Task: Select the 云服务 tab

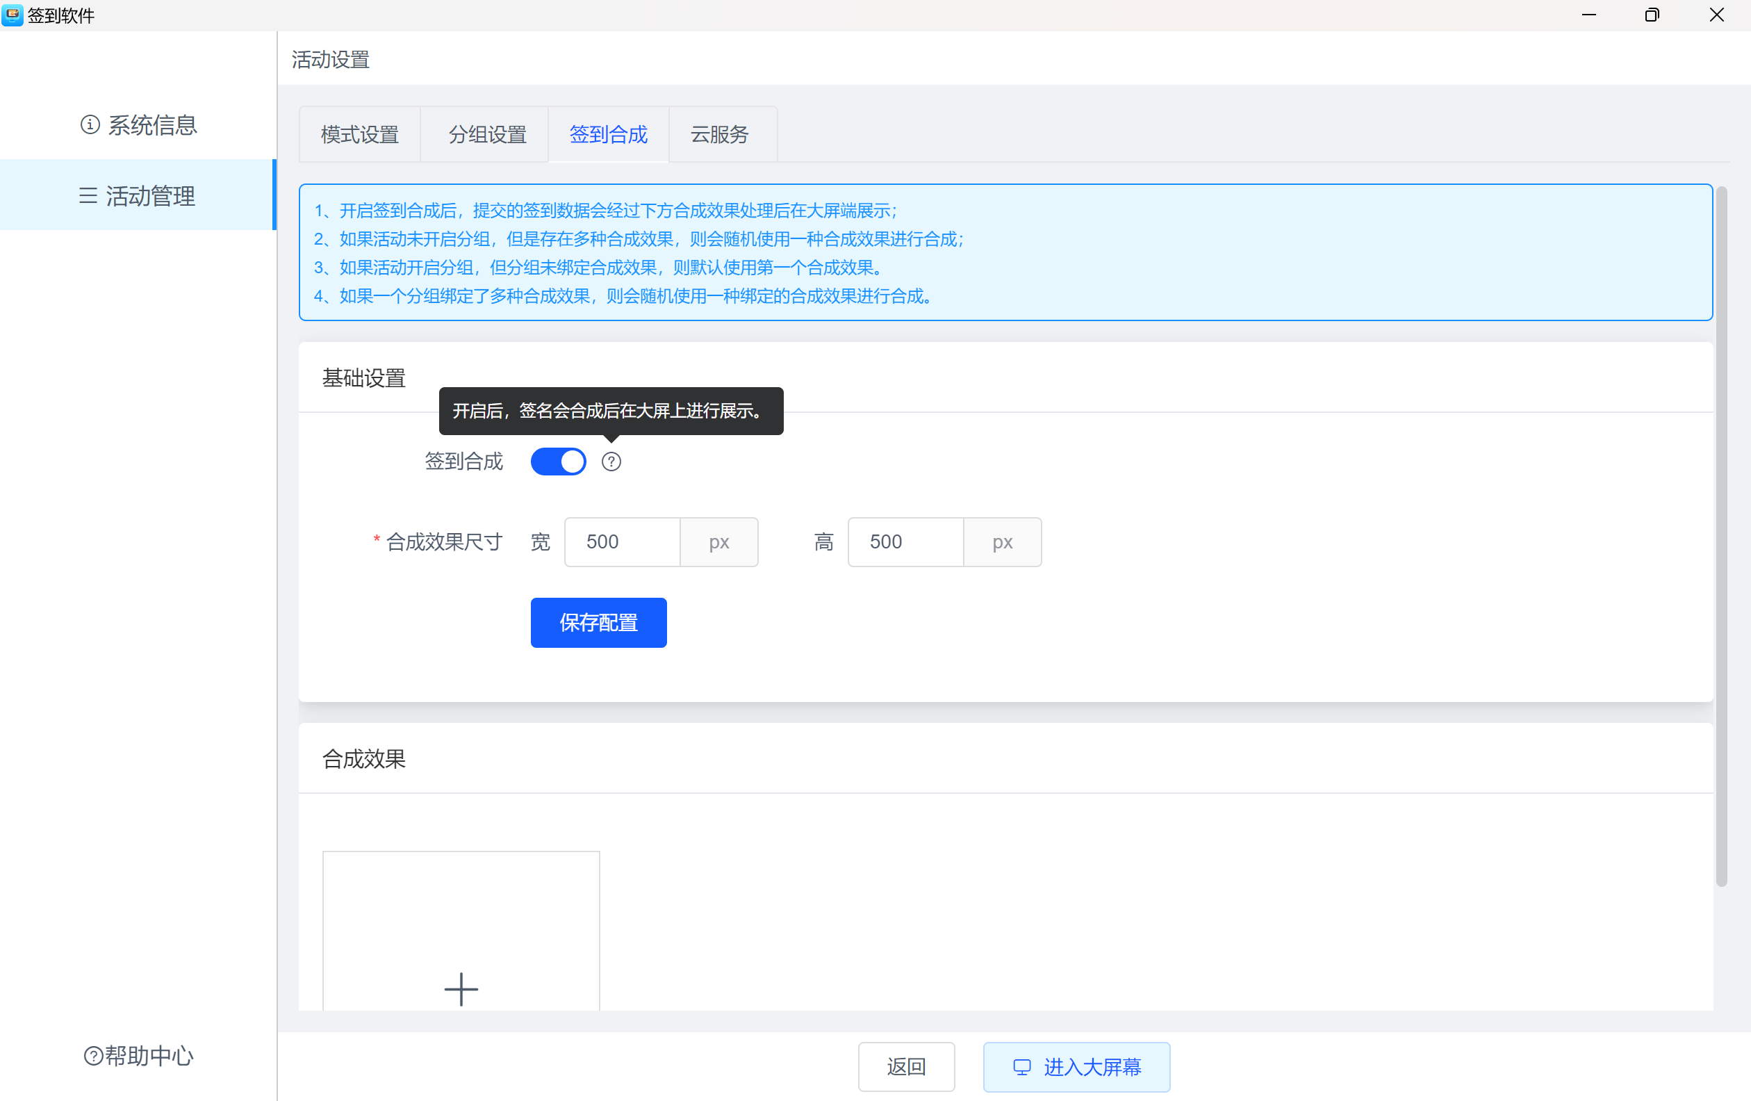Action: [718, 135]
